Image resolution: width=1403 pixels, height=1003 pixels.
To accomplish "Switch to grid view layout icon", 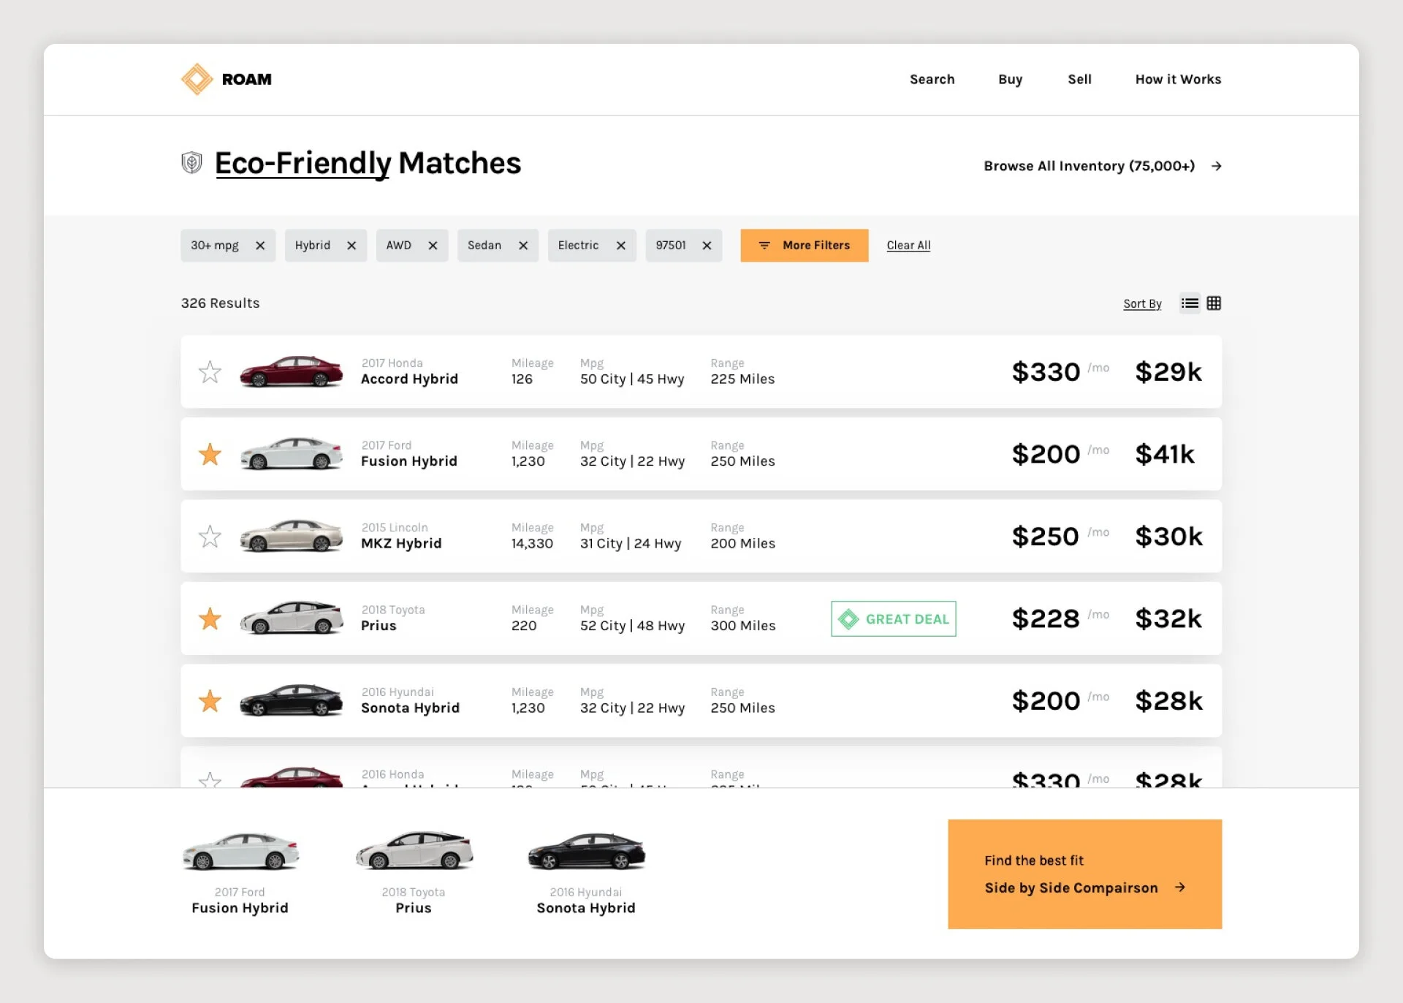I will coord(1214,303).
